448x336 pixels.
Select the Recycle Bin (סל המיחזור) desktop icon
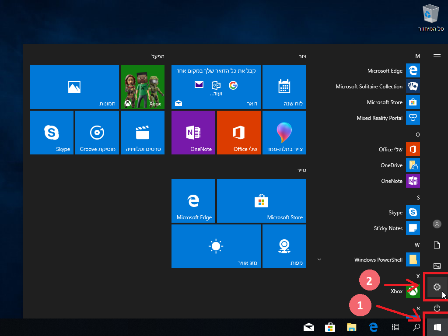point(430,18)
